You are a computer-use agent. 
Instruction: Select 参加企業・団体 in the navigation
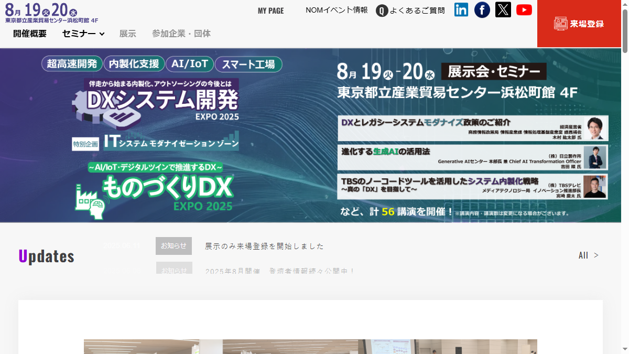(x=181, y=34)
